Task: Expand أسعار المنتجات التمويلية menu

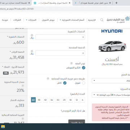Action: [x=72, y=20]
